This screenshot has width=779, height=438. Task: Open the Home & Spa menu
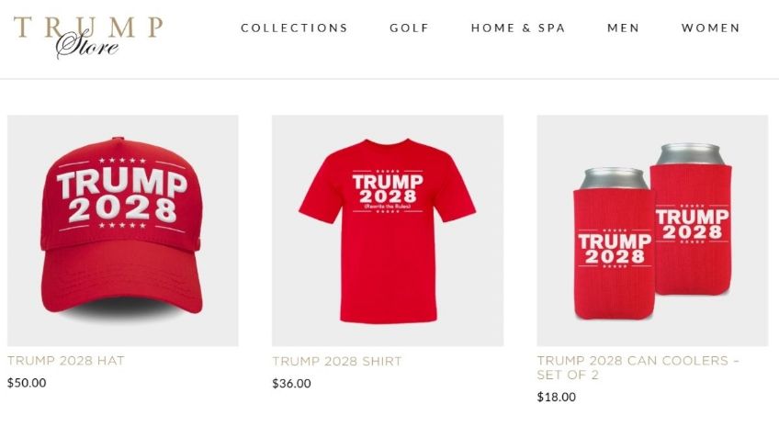518,28
